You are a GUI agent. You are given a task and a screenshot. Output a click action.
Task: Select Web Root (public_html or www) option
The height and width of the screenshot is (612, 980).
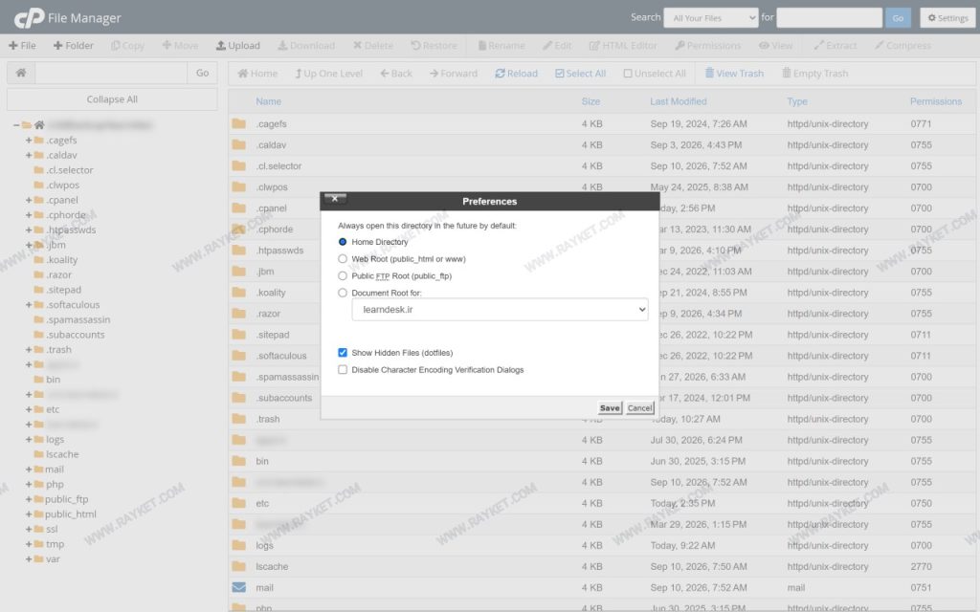[x=343, y=258]
